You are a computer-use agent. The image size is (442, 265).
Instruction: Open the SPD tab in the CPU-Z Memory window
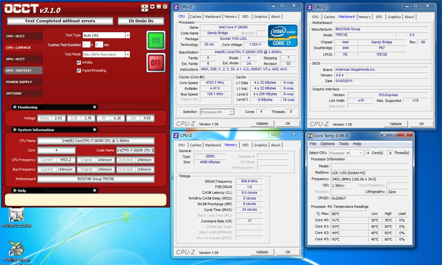point(245,145)
